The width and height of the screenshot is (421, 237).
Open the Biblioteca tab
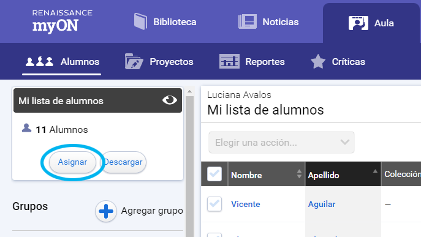(165, 22)
